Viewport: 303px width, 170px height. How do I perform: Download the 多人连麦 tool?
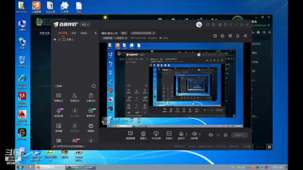(x=75, y=113)
